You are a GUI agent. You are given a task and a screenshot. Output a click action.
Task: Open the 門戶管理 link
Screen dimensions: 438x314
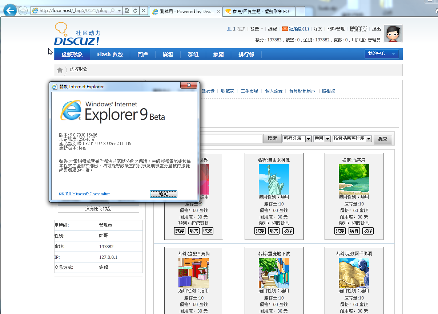(336, 29)
